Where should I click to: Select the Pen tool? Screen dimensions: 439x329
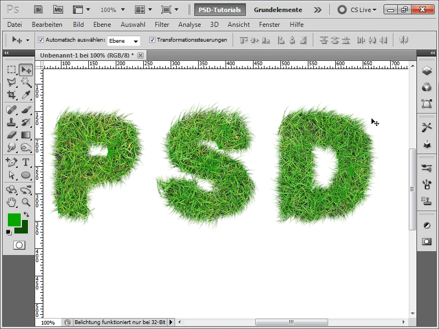[12, 162]
